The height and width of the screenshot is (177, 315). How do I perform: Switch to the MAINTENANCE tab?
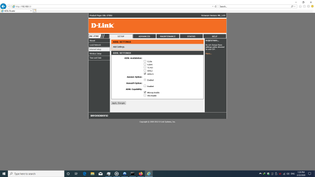click(168, 36)
